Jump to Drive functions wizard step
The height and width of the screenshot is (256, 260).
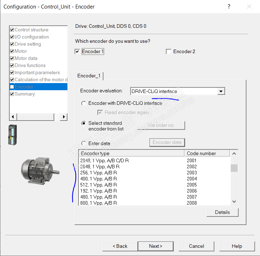pos(30,65)
